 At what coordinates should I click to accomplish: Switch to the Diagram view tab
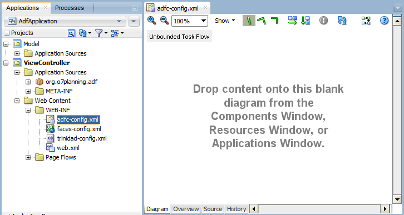(157, 209)
